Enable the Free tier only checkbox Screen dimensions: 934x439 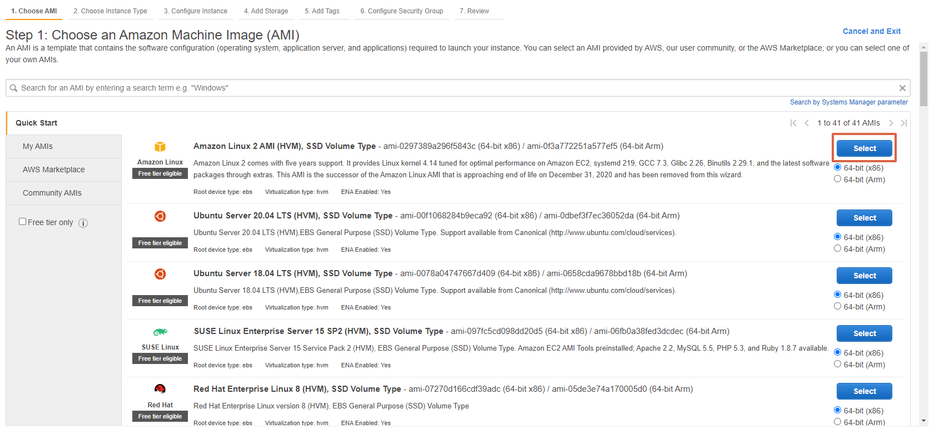(23, 222)
